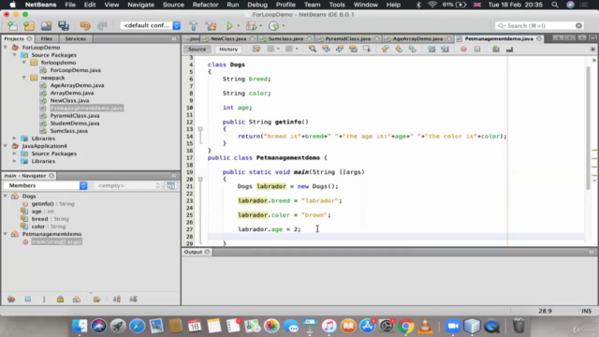Click the Find Selection magnifier icon
The height and width of the screenshot is (337, 599).
(312, 49)
